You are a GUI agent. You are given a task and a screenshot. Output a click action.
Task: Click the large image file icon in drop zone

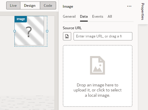click(x=97, y=65)
